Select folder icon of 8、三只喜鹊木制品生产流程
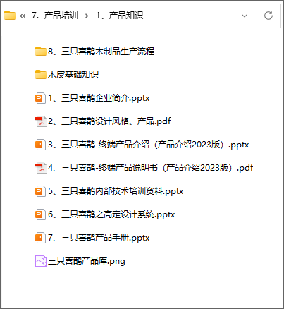 click(x=41, y=51)
